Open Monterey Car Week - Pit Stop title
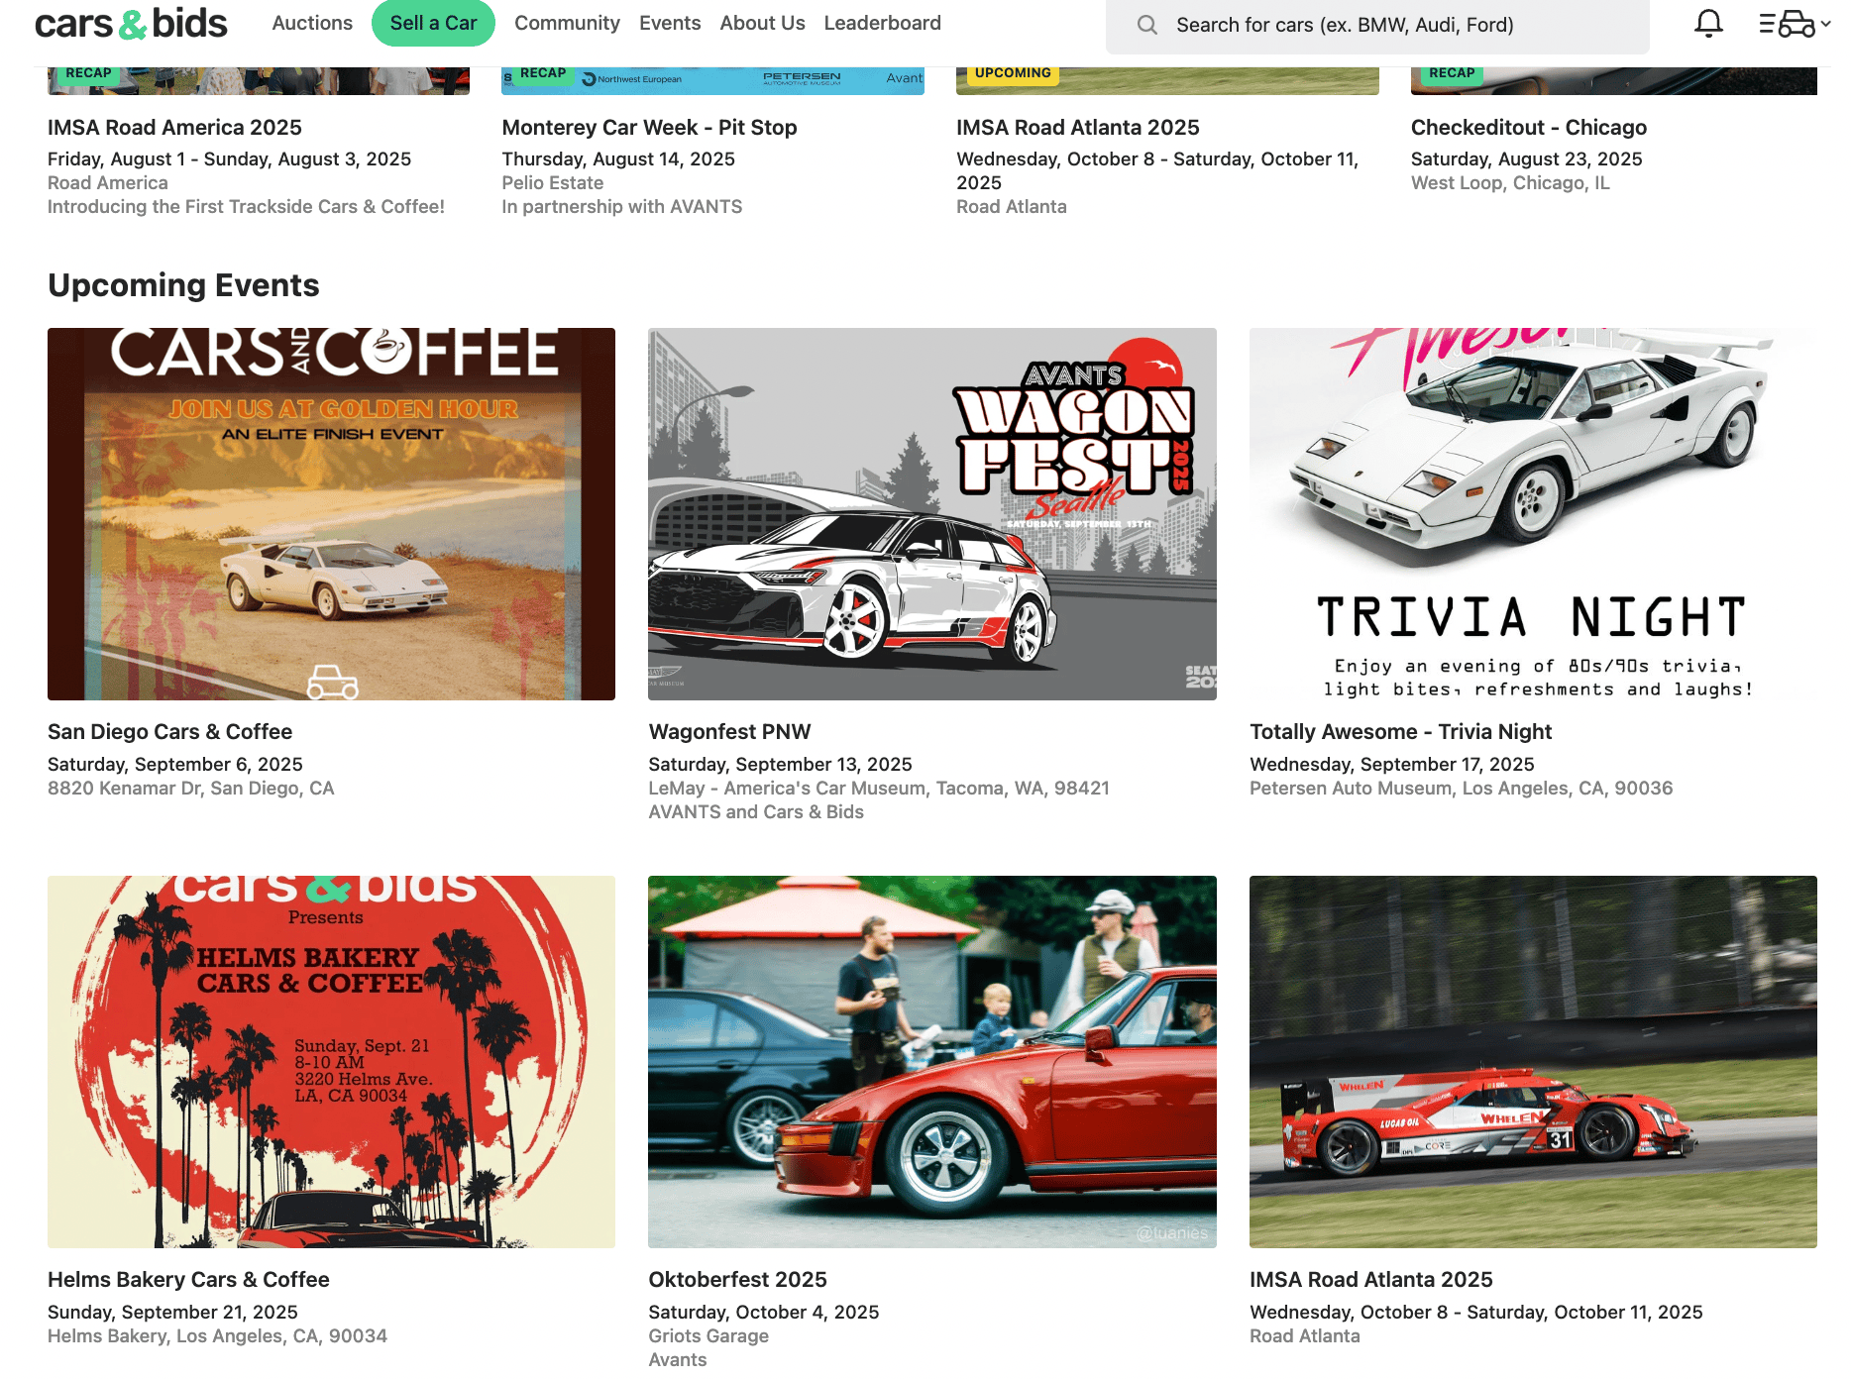 click(649, 128)
